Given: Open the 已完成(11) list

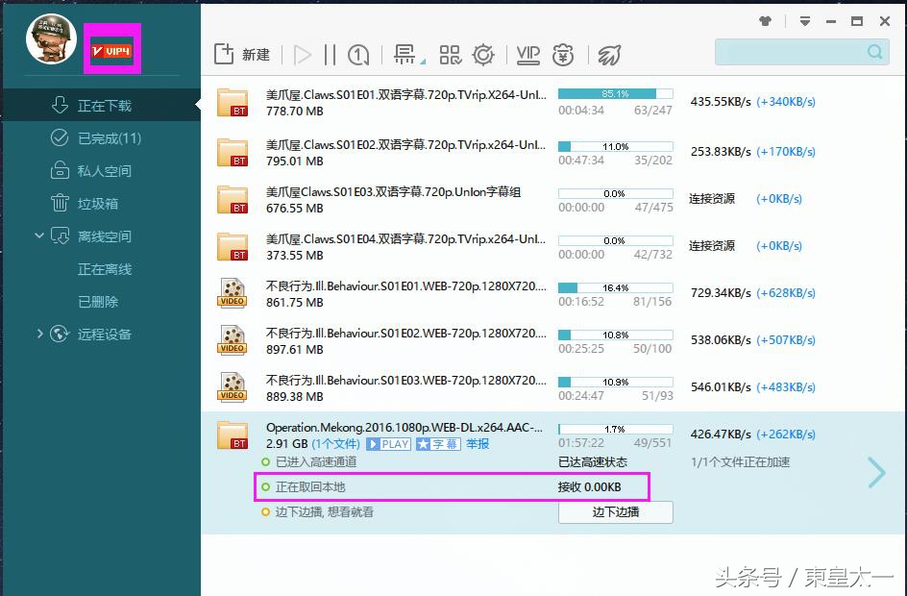Looking at the screenshot, I should click(x=101, y=138).
